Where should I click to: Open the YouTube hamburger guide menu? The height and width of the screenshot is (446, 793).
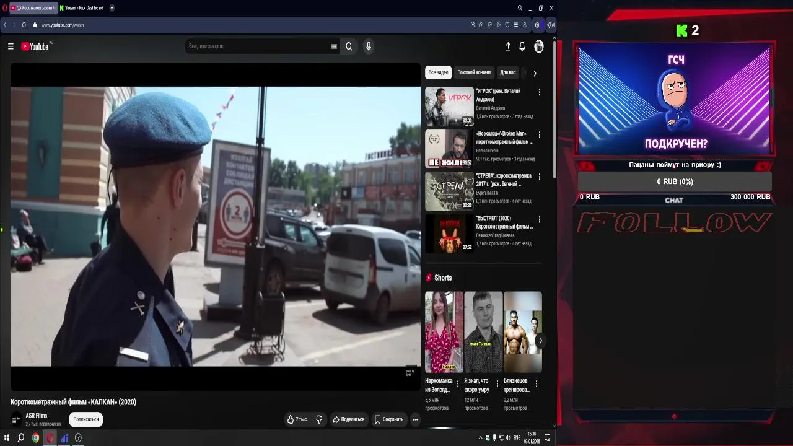click(11, 46)
